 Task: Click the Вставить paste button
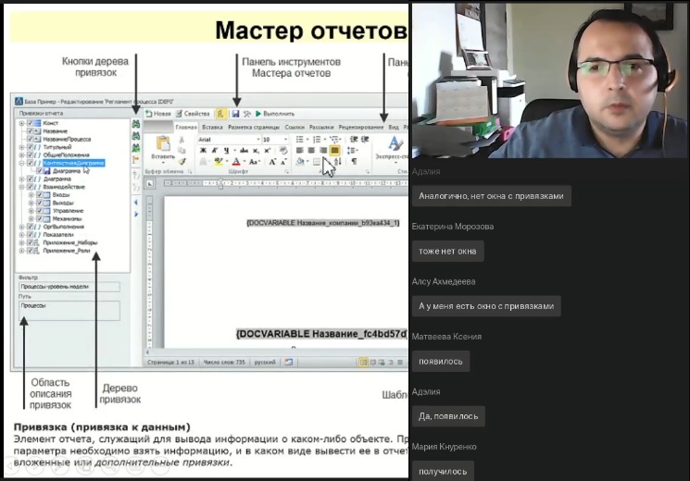pyautogui.click(x=163, y=149)
